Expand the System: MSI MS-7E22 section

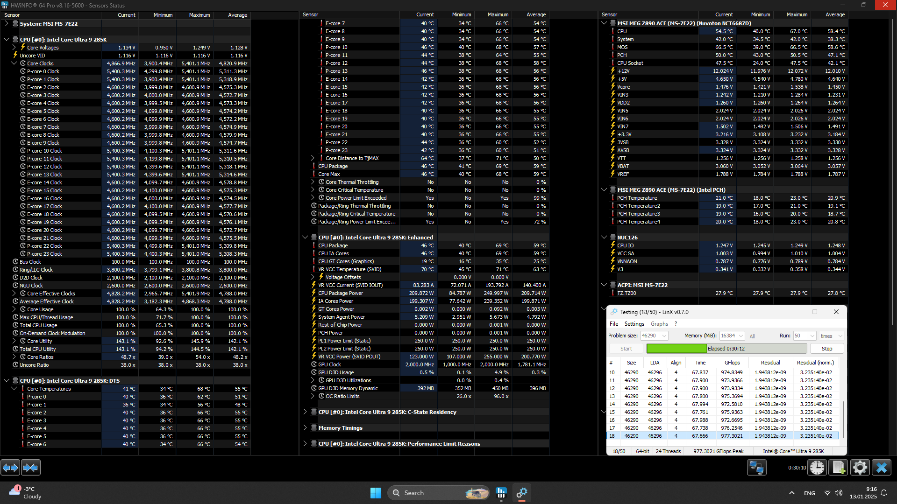(x=7, y=23)
